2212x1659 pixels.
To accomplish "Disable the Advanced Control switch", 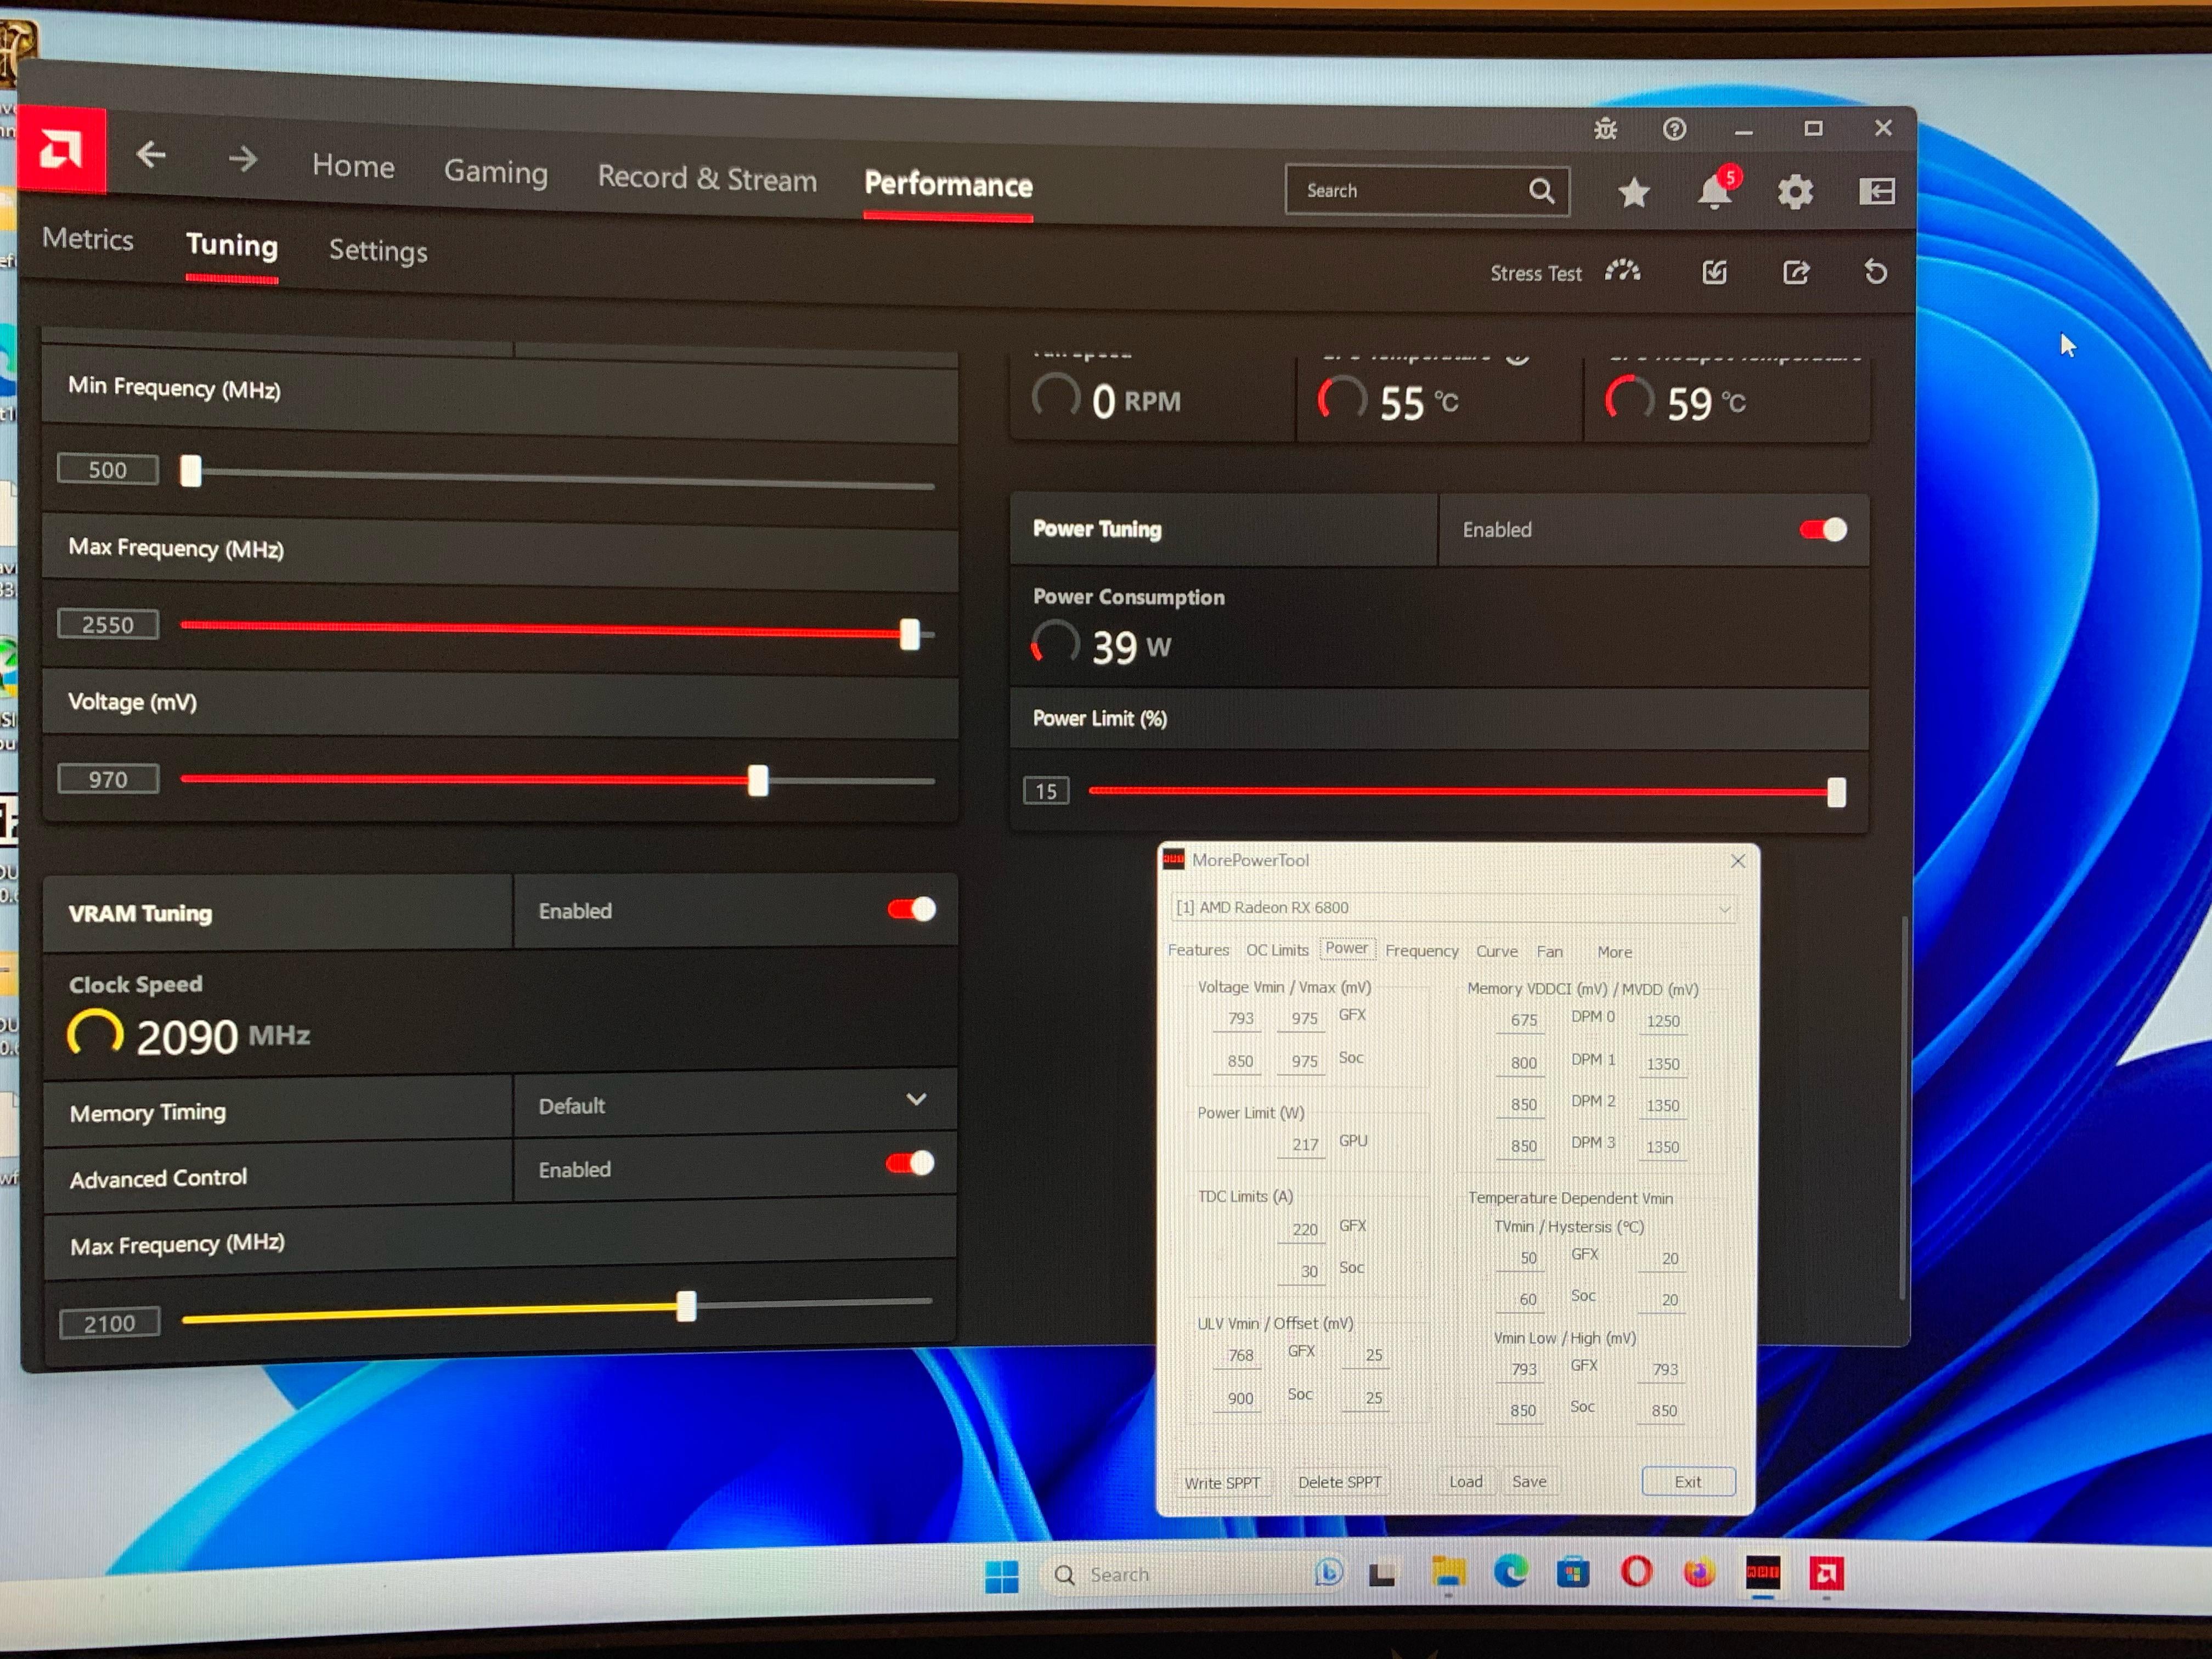I will pos(910,1163).
